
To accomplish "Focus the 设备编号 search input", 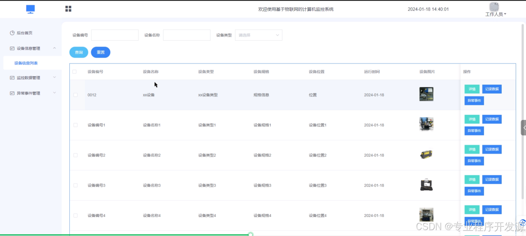I will [x=115, y=35].
